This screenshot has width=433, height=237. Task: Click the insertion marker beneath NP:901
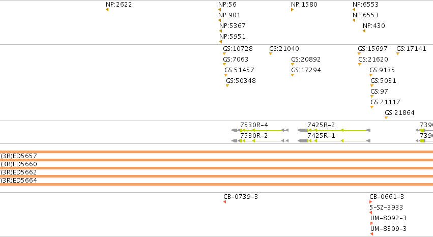(x=219, y=20)
